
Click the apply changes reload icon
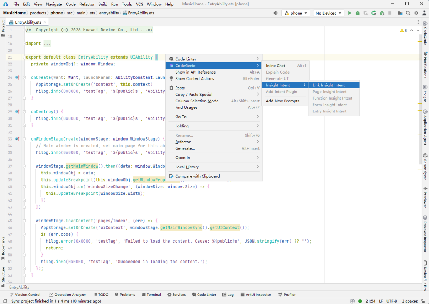(374, 13)
